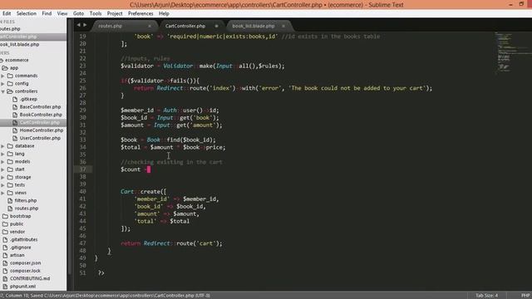
Task: Close the book_list.blade.php tab
Action: (x=283, y=26)
